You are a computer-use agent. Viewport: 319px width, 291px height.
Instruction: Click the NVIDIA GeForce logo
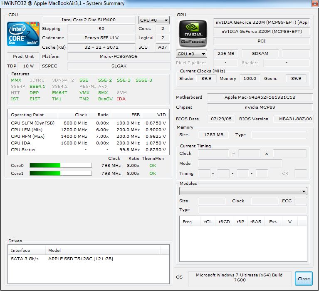click(193, 33)
